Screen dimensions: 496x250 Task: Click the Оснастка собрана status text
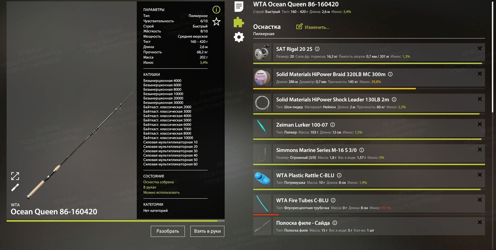click(158, 182)
